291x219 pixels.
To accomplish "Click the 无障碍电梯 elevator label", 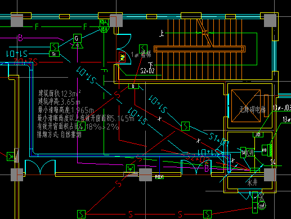I will (x=253, y=110).
